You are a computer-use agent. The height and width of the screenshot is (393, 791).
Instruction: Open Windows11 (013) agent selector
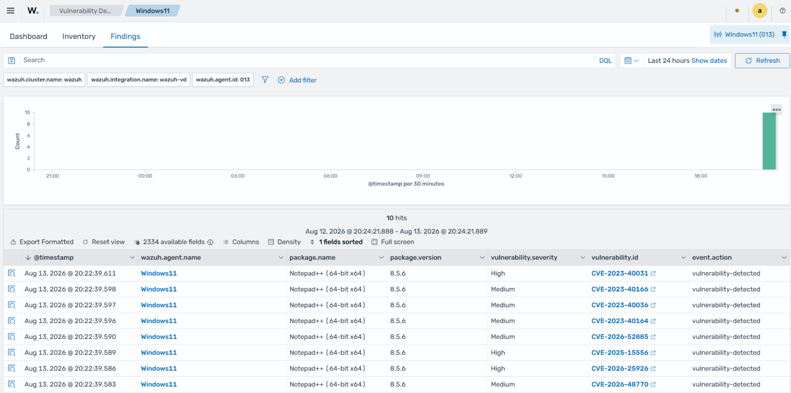click(744, 34)
